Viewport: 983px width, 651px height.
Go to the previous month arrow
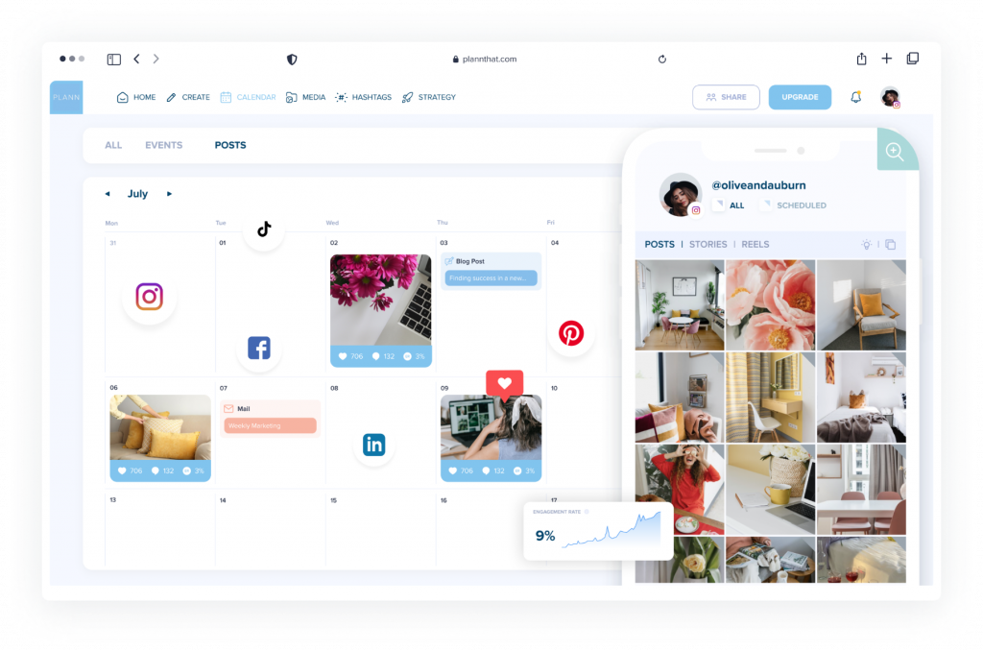point(108,193)
